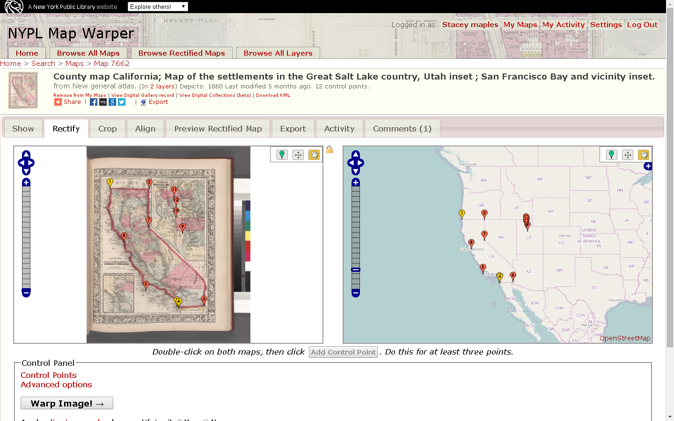Click zoom slider handle on OpenStreetMap panel

point(356,270)
